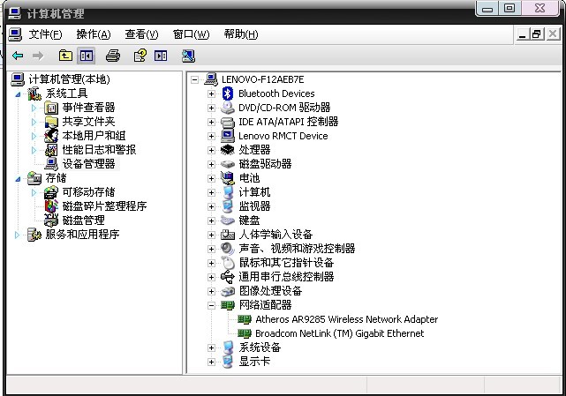The width and height of the screenshot is (566, 396).
Task: Click the Event Viewer (事件查看器) icon
Action: click(x=51, y=108)
